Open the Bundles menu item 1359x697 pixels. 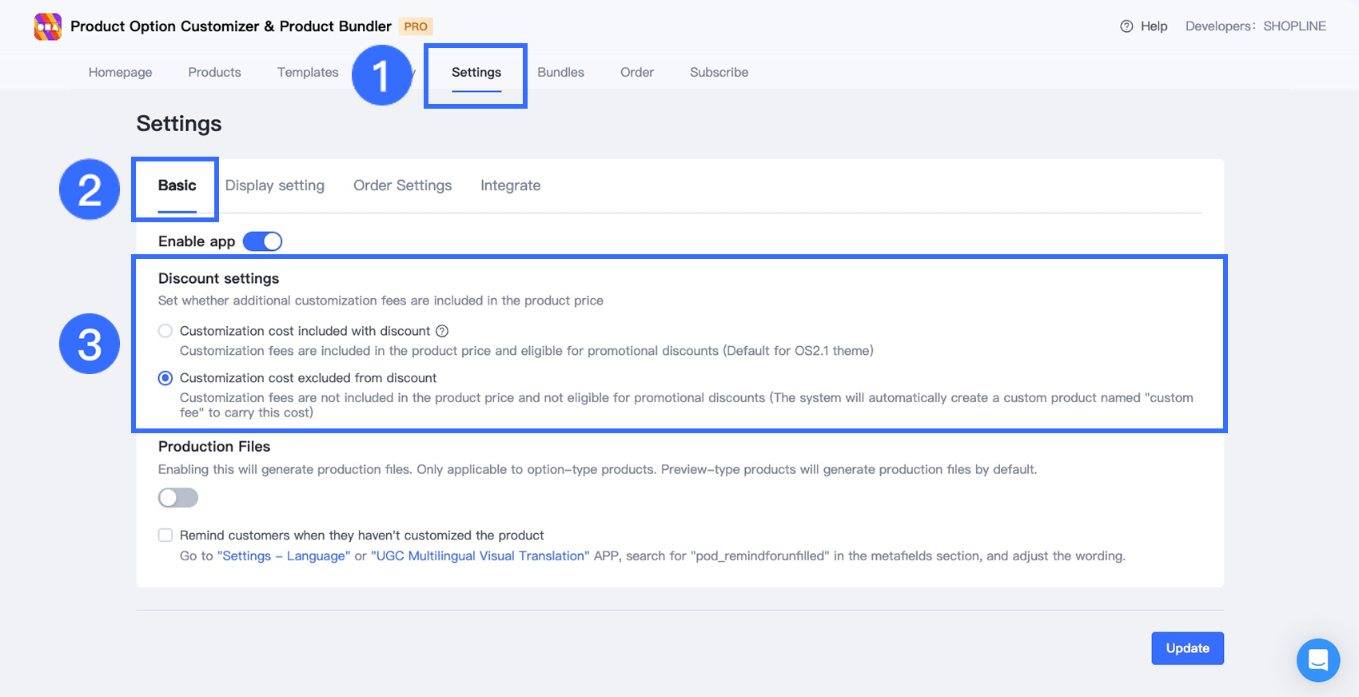560,72
